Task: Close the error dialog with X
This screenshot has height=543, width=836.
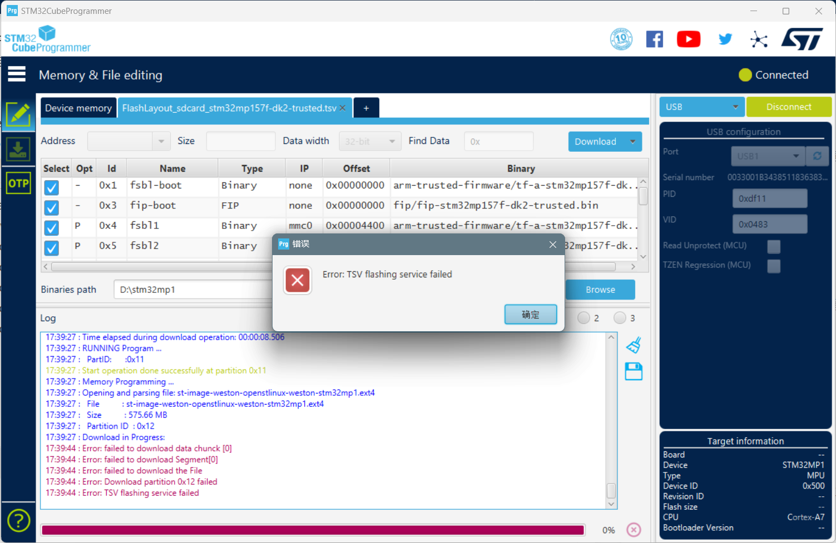Action: point(552,245)
